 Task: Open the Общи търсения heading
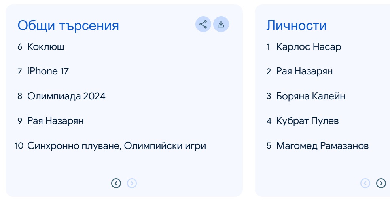point(68,25)
